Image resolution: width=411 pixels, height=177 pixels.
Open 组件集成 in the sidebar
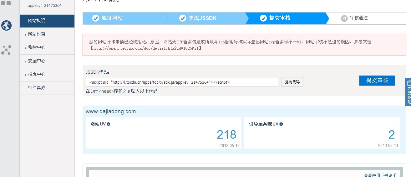point(47,88)
